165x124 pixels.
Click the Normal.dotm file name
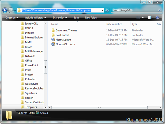pos(63,40)
